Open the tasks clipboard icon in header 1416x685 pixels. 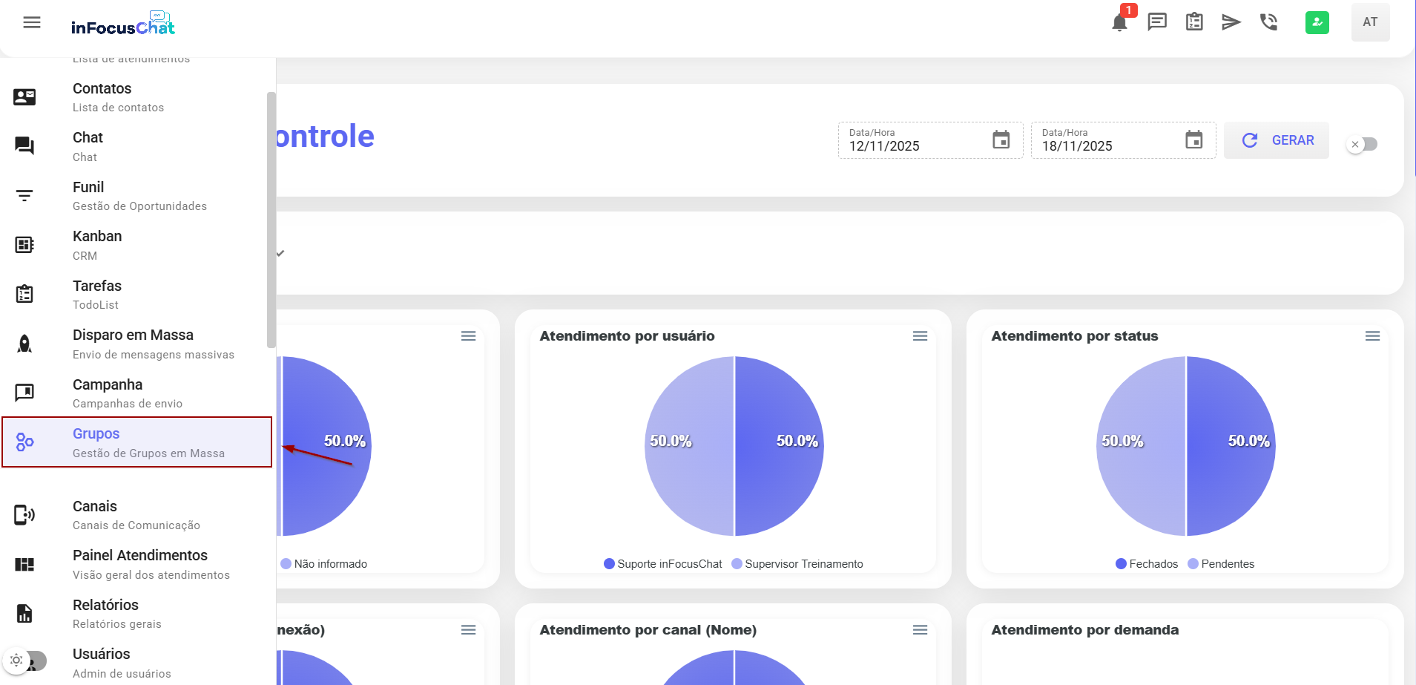coord(1194,22)
